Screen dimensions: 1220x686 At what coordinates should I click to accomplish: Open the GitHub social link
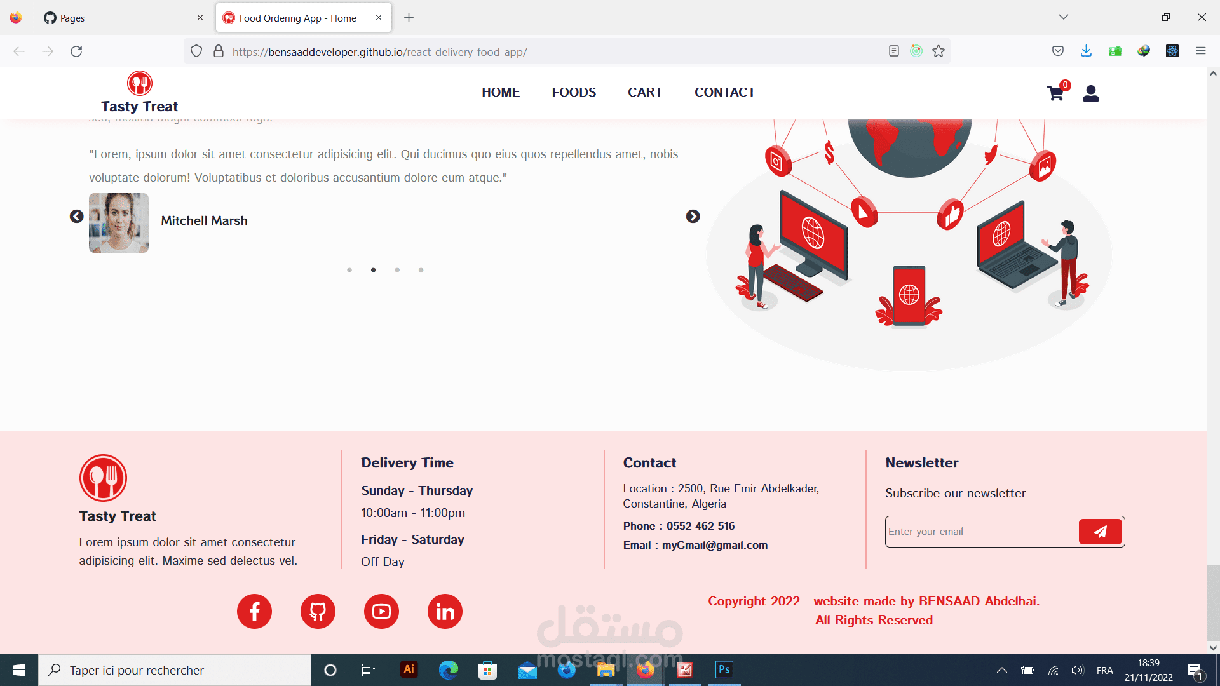point(318,611)
